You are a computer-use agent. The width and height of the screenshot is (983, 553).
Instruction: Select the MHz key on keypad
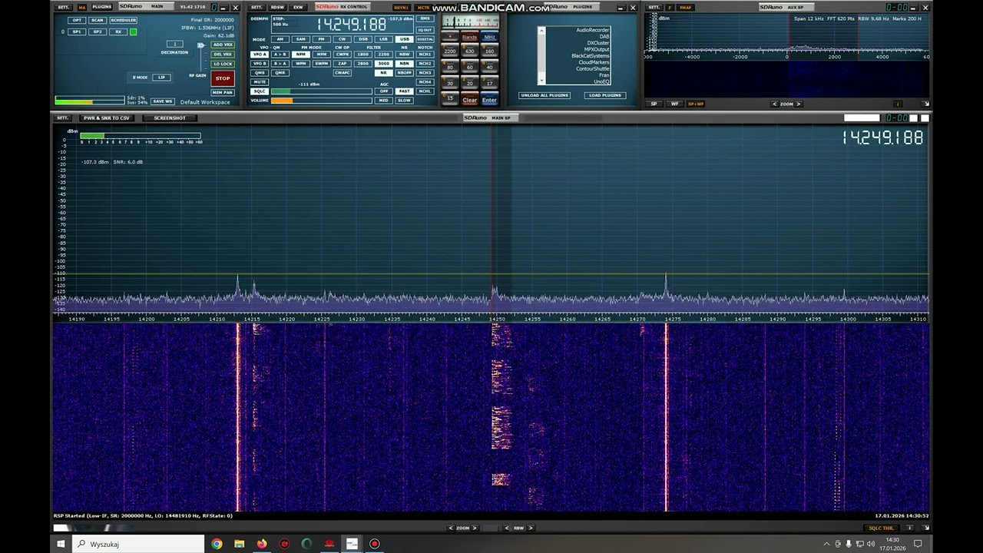[x=489, y=37]
